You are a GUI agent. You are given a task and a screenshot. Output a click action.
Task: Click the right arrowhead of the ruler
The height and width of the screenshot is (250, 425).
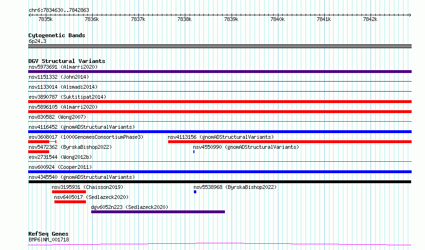[x=410, y=15]
